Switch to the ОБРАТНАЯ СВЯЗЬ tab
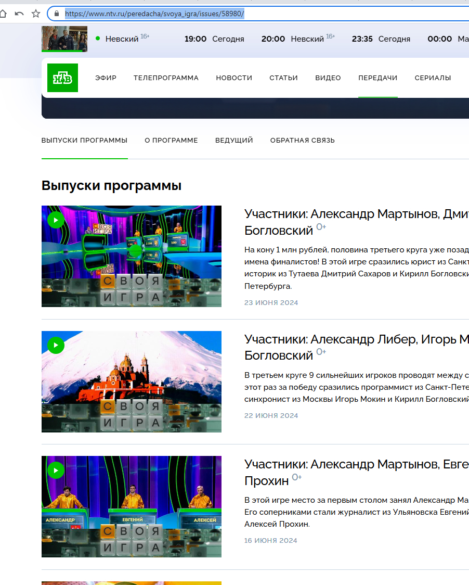The width and height of the screenshot is (469, 585). (x=302, y=141)
